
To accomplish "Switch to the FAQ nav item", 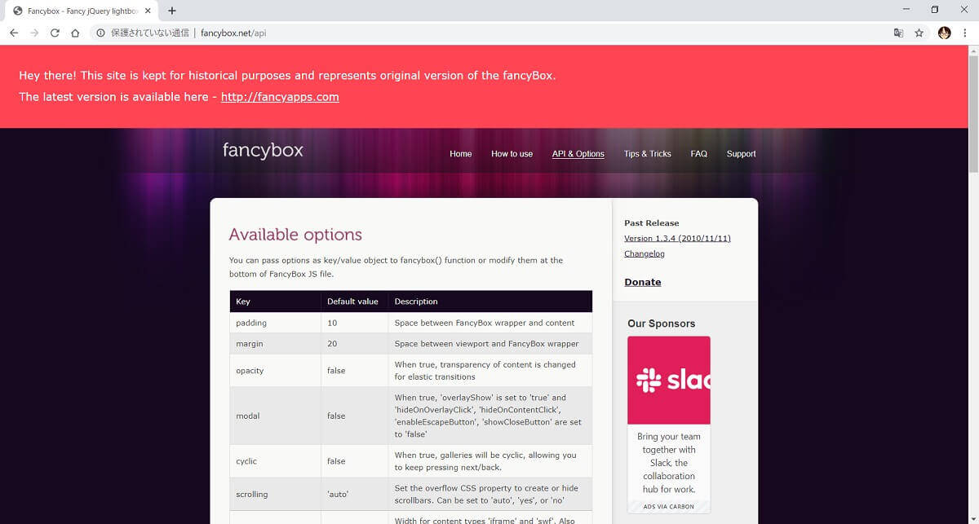I will [x=698, y=153].
